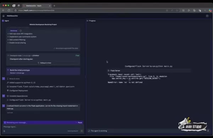Focus the Message Agent input field
Viewport: 213px width, 138px height.
tap(43, 127)
